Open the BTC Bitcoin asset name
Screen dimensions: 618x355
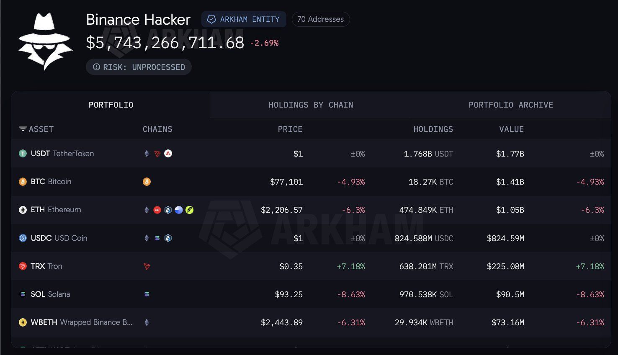pos(51,182)
